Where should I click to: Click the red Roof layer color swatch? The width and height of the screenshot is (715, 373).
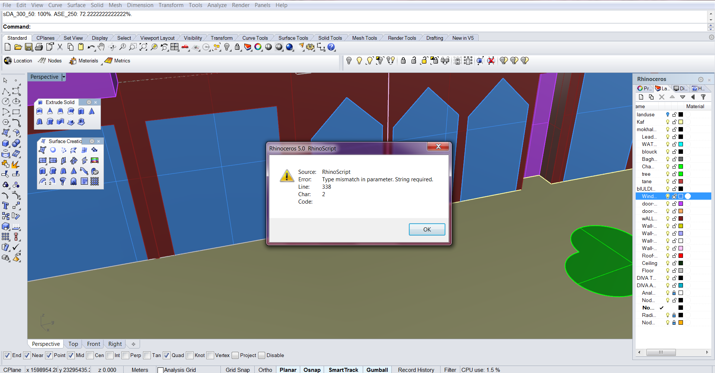coord(681,256)
